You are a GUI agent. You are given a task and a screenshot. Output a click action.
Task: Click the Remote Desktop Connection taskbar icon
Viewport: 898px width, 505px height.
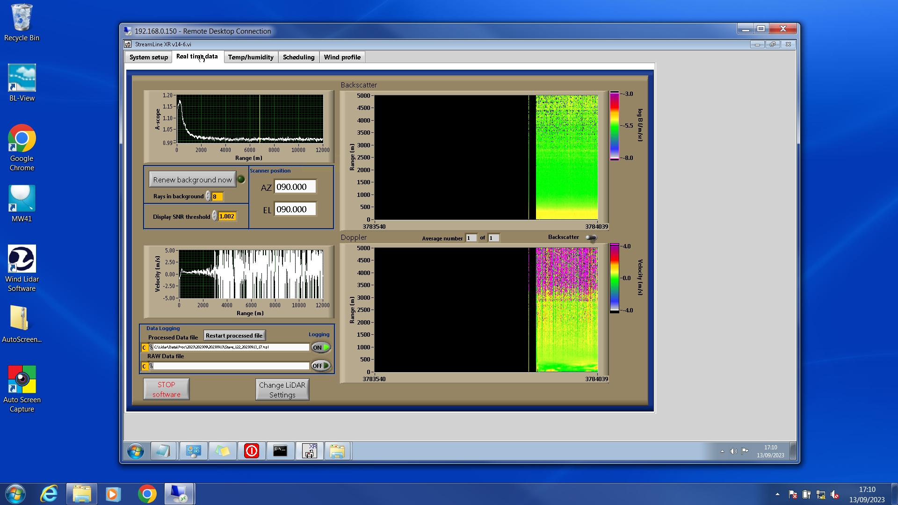(179, 494)
